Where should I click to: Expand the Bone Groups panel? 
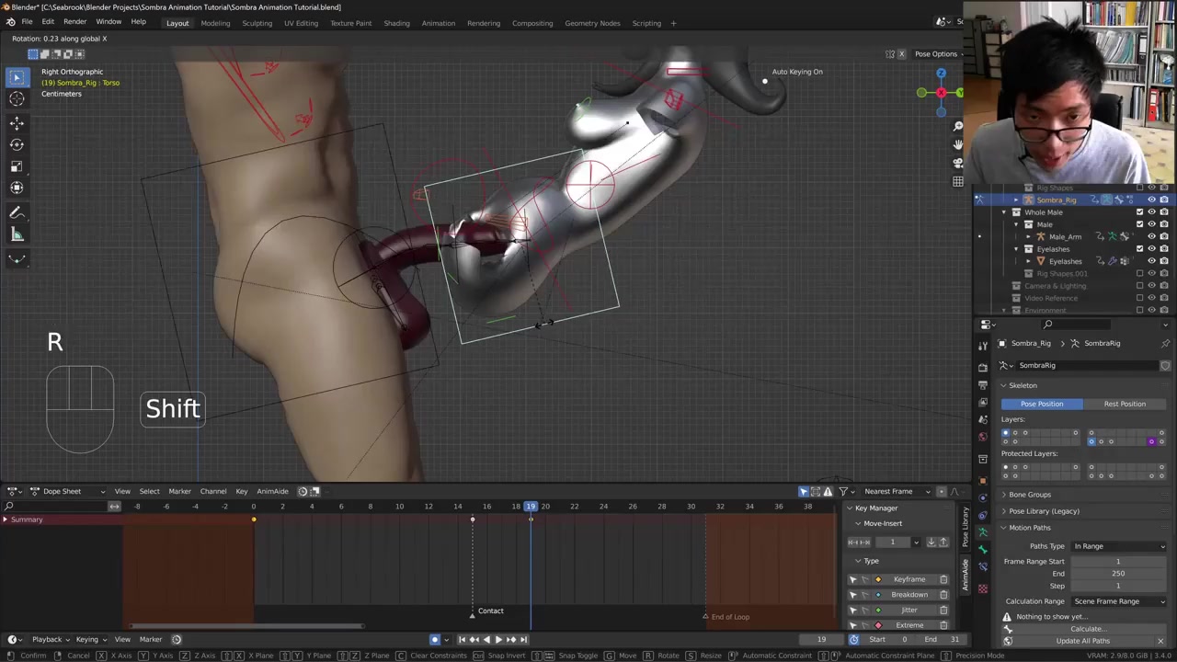coord(1030,495)
